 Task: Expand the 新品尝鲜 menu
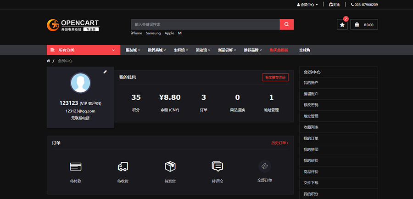[x=227, y=50]
